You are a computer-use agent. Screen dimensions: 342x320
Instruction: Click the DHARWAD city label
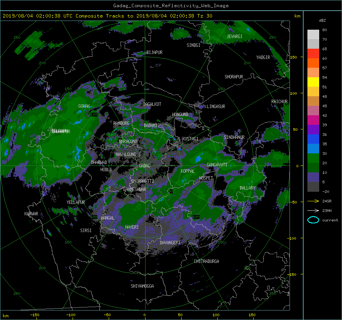tap(99, 162)
